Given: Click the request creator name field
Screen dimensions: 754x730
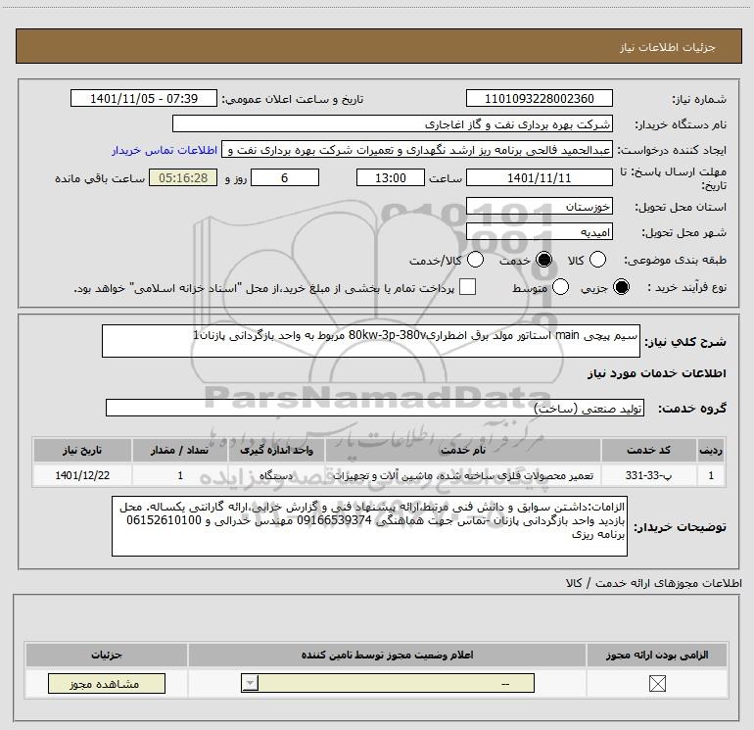Looking at the screenshot, I should tap(417, 150).
